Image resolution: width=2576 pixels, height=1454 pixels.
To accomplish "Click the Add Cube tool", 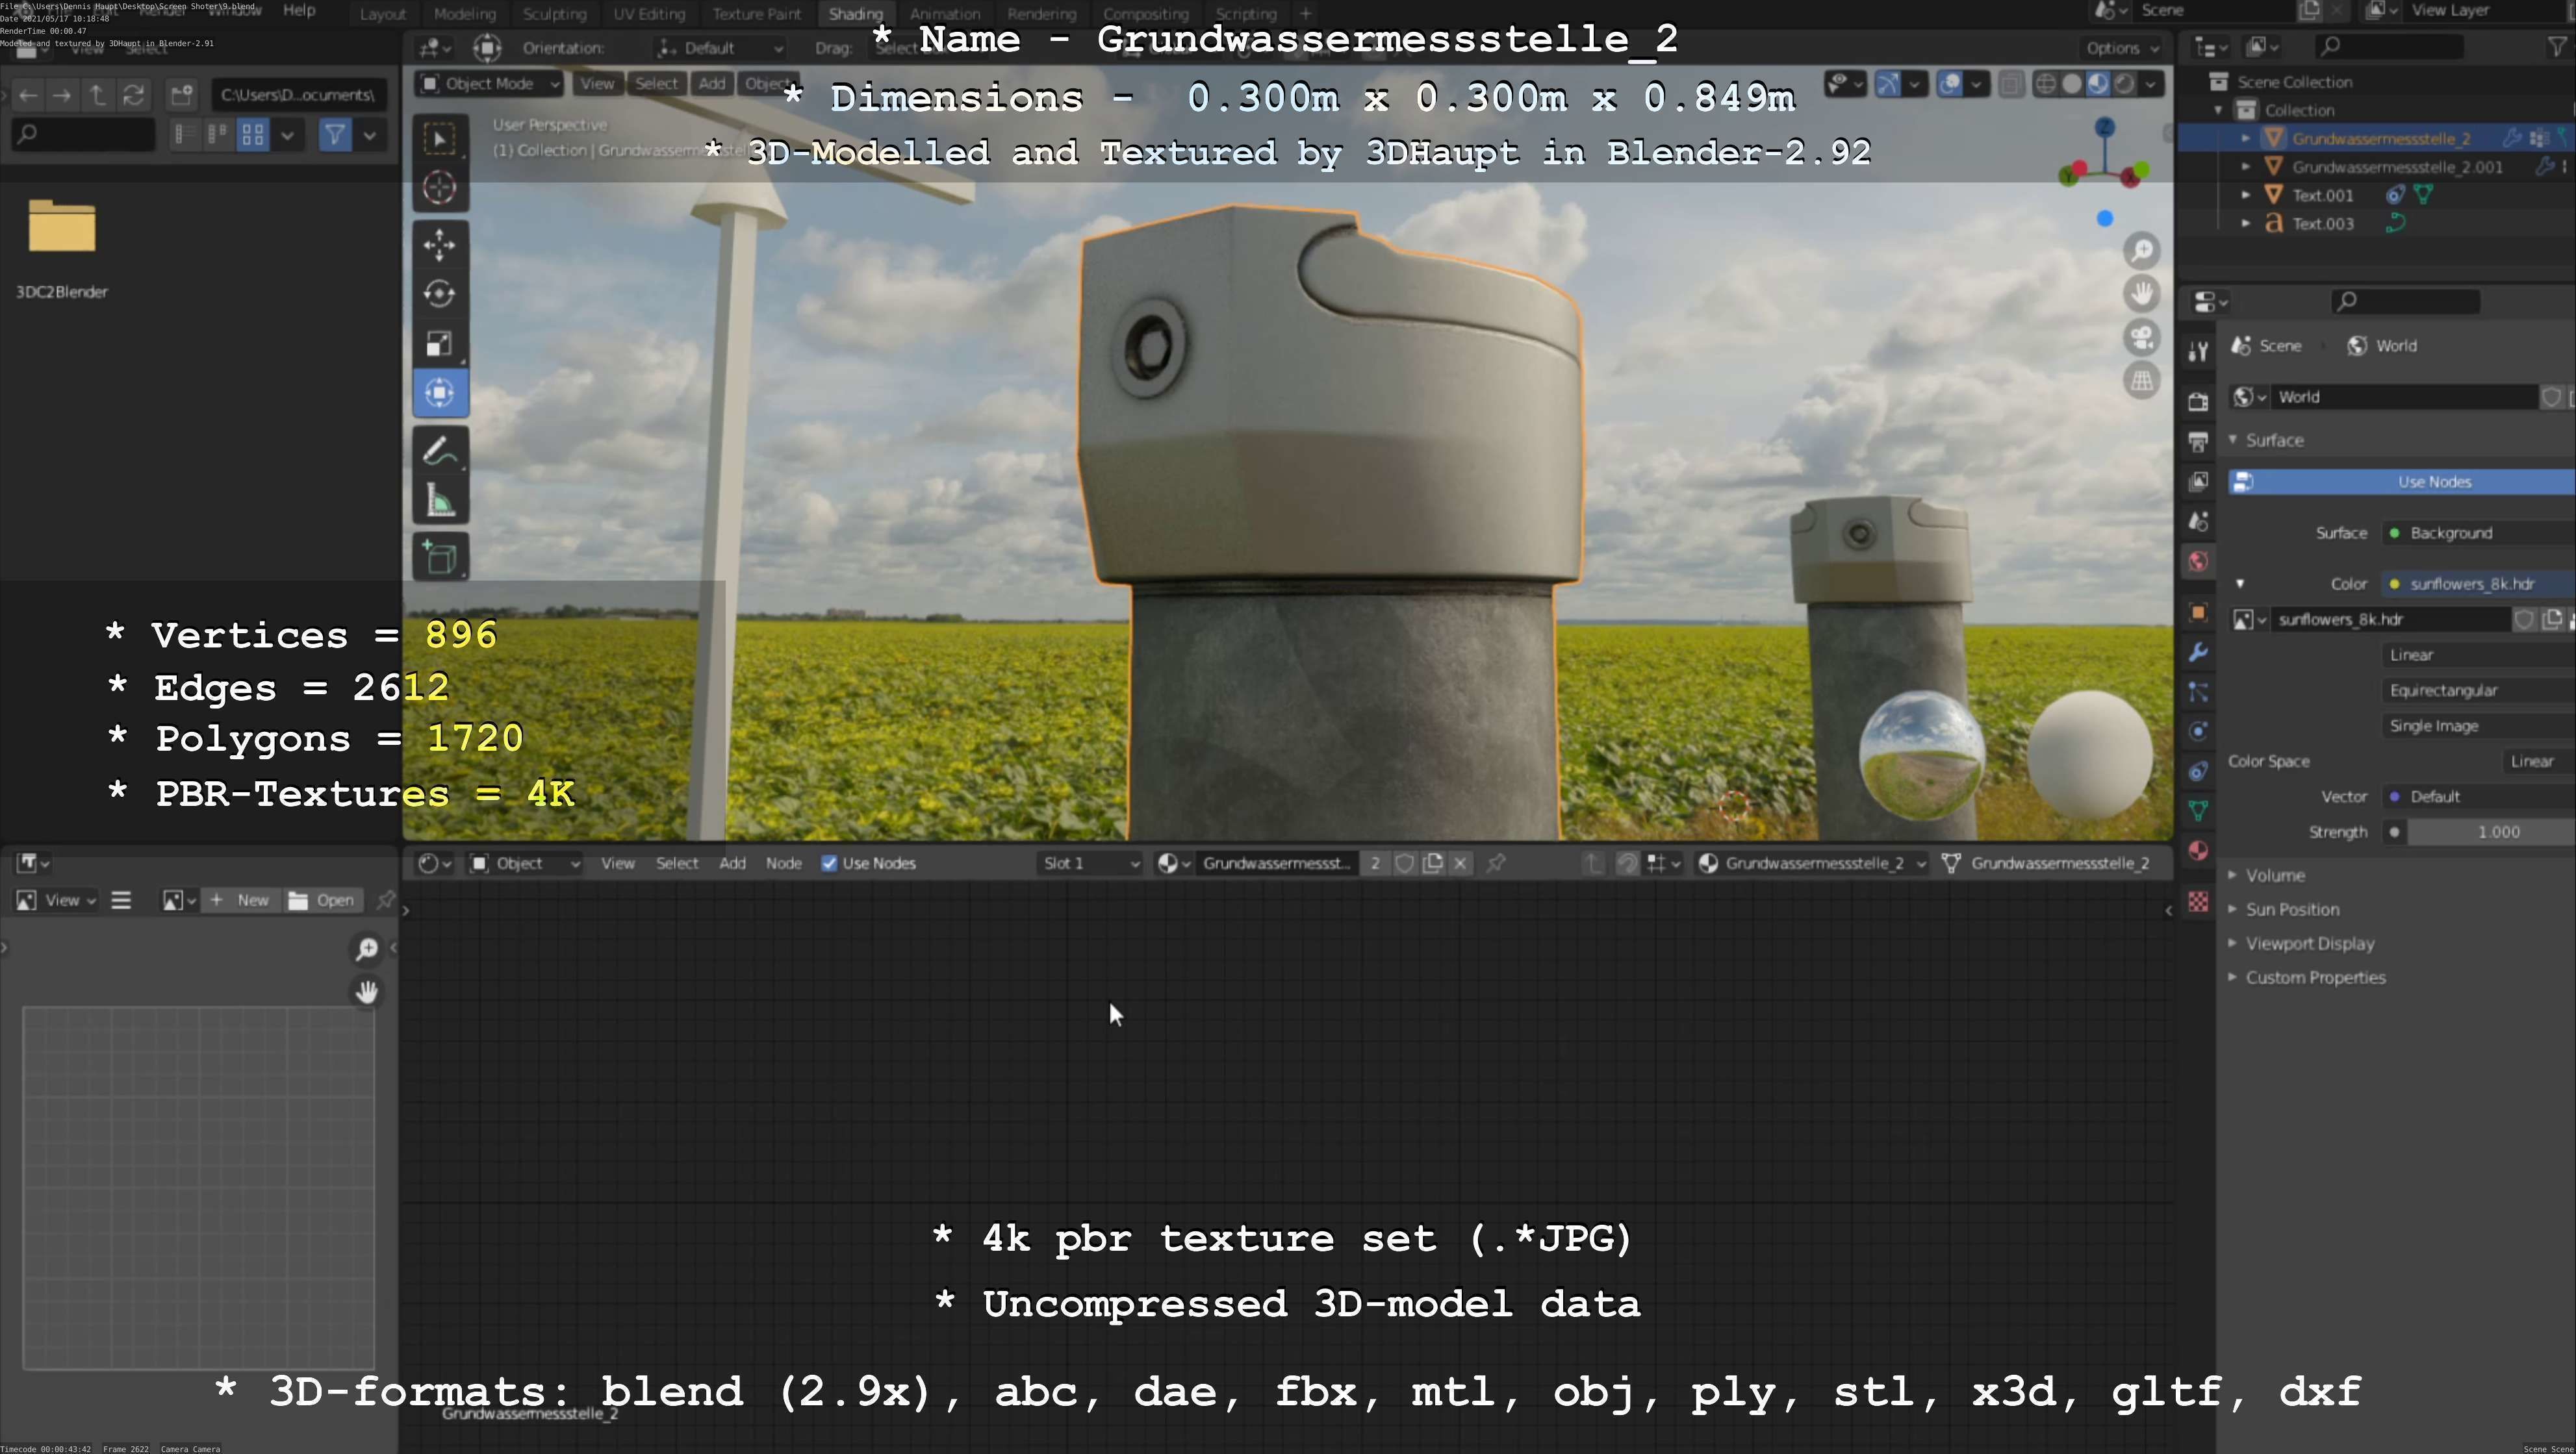I will click(x=439, y=558).
